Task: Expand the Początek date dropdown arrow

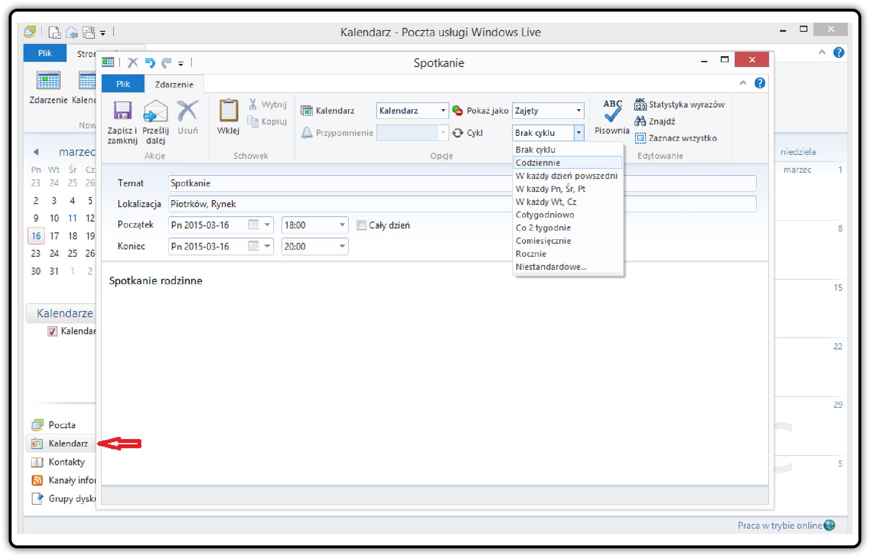Action: click(x=267, y=225)
